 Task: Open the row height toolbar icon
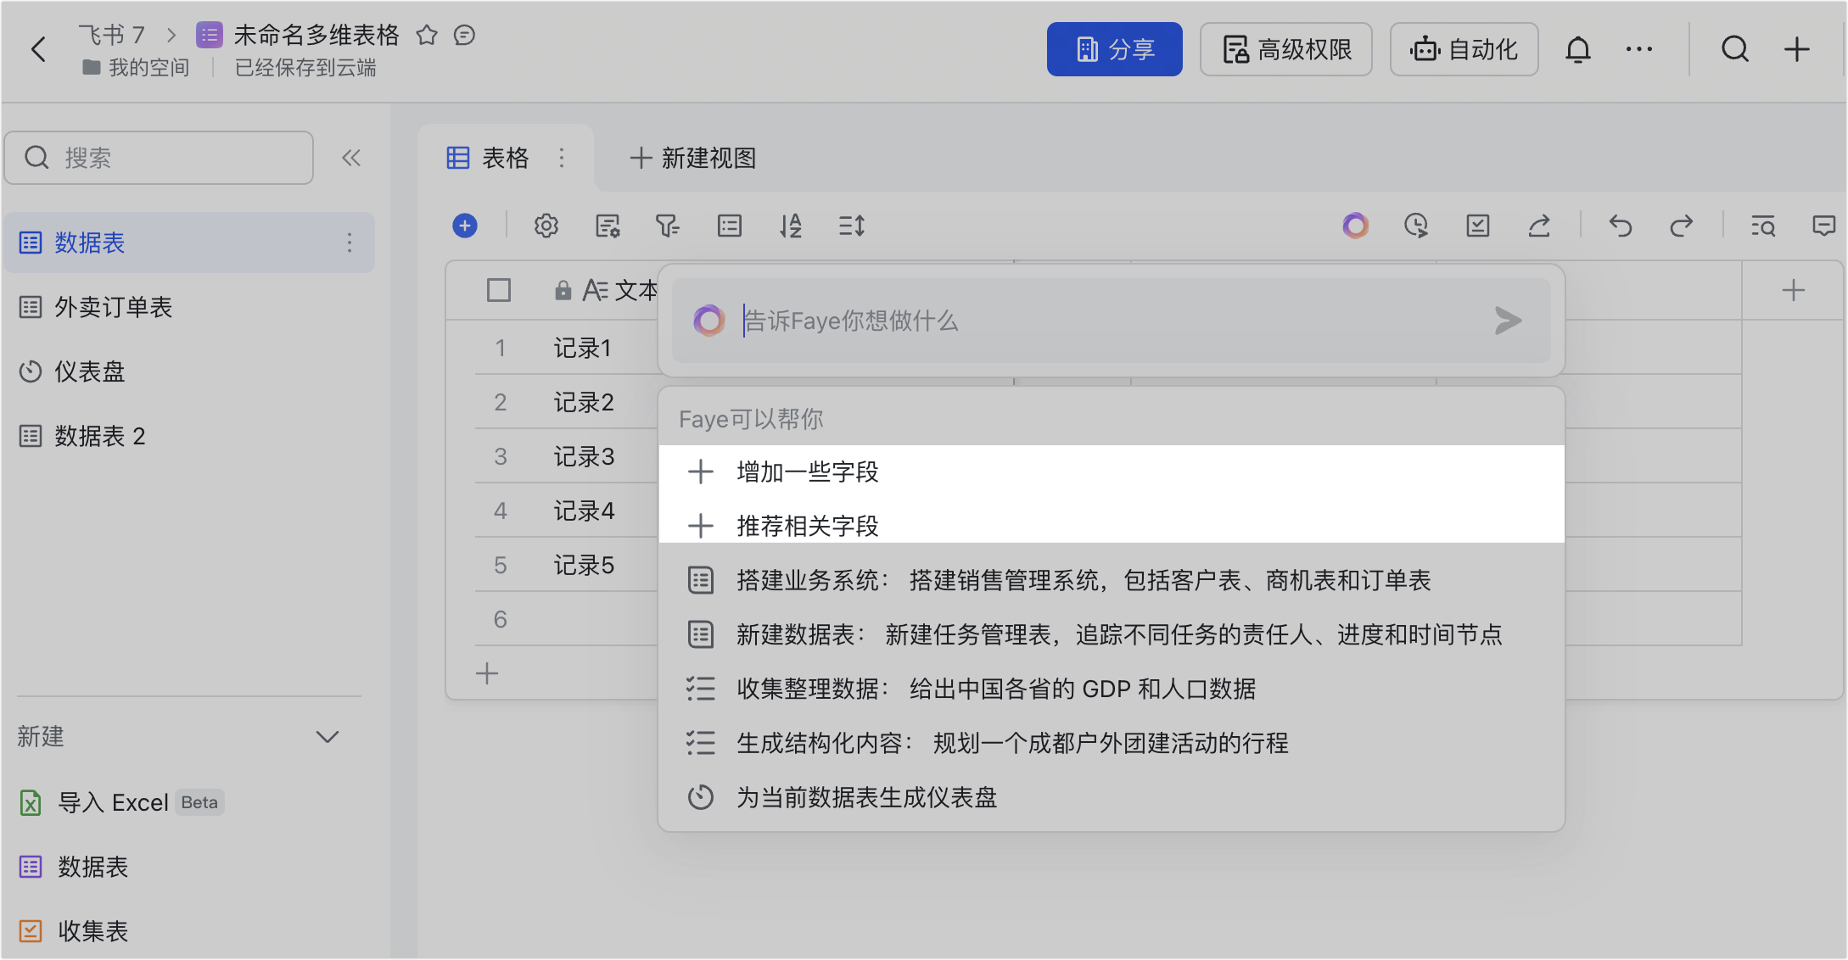[852, 226]
